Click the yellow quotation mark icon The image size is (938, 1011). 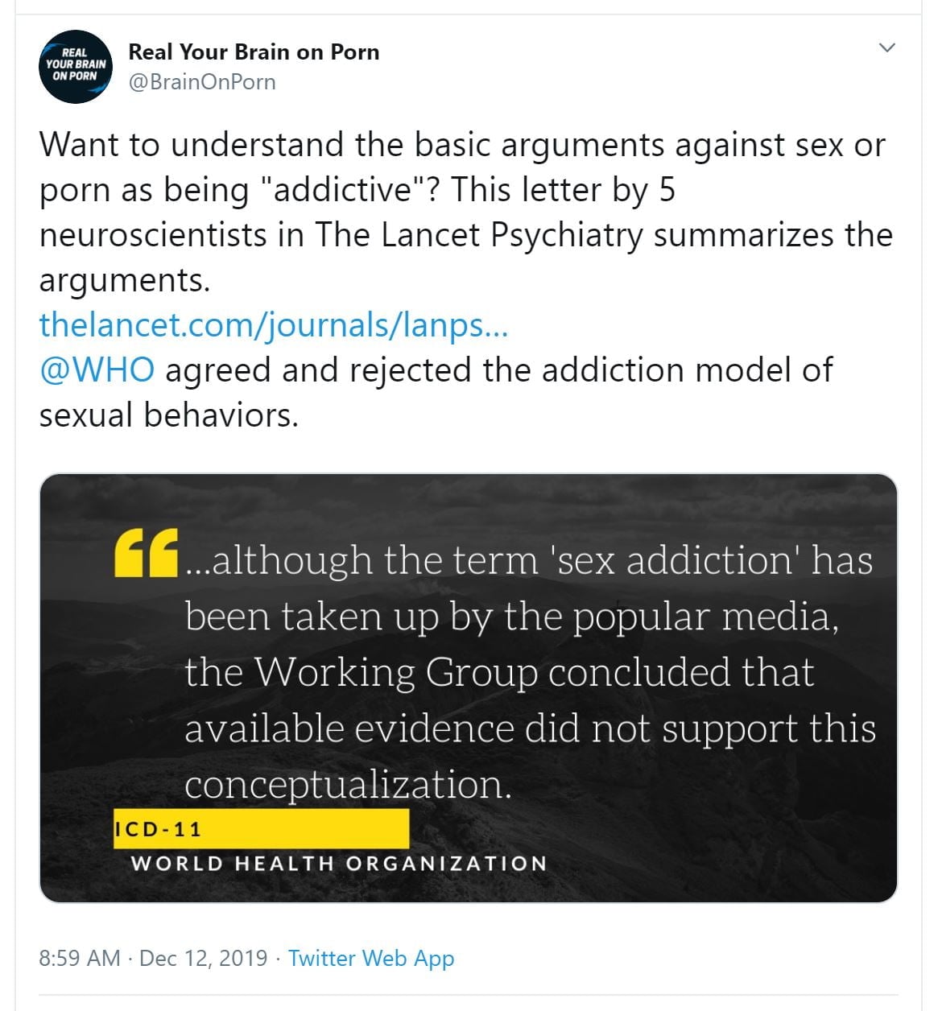(x=146, y=552)
